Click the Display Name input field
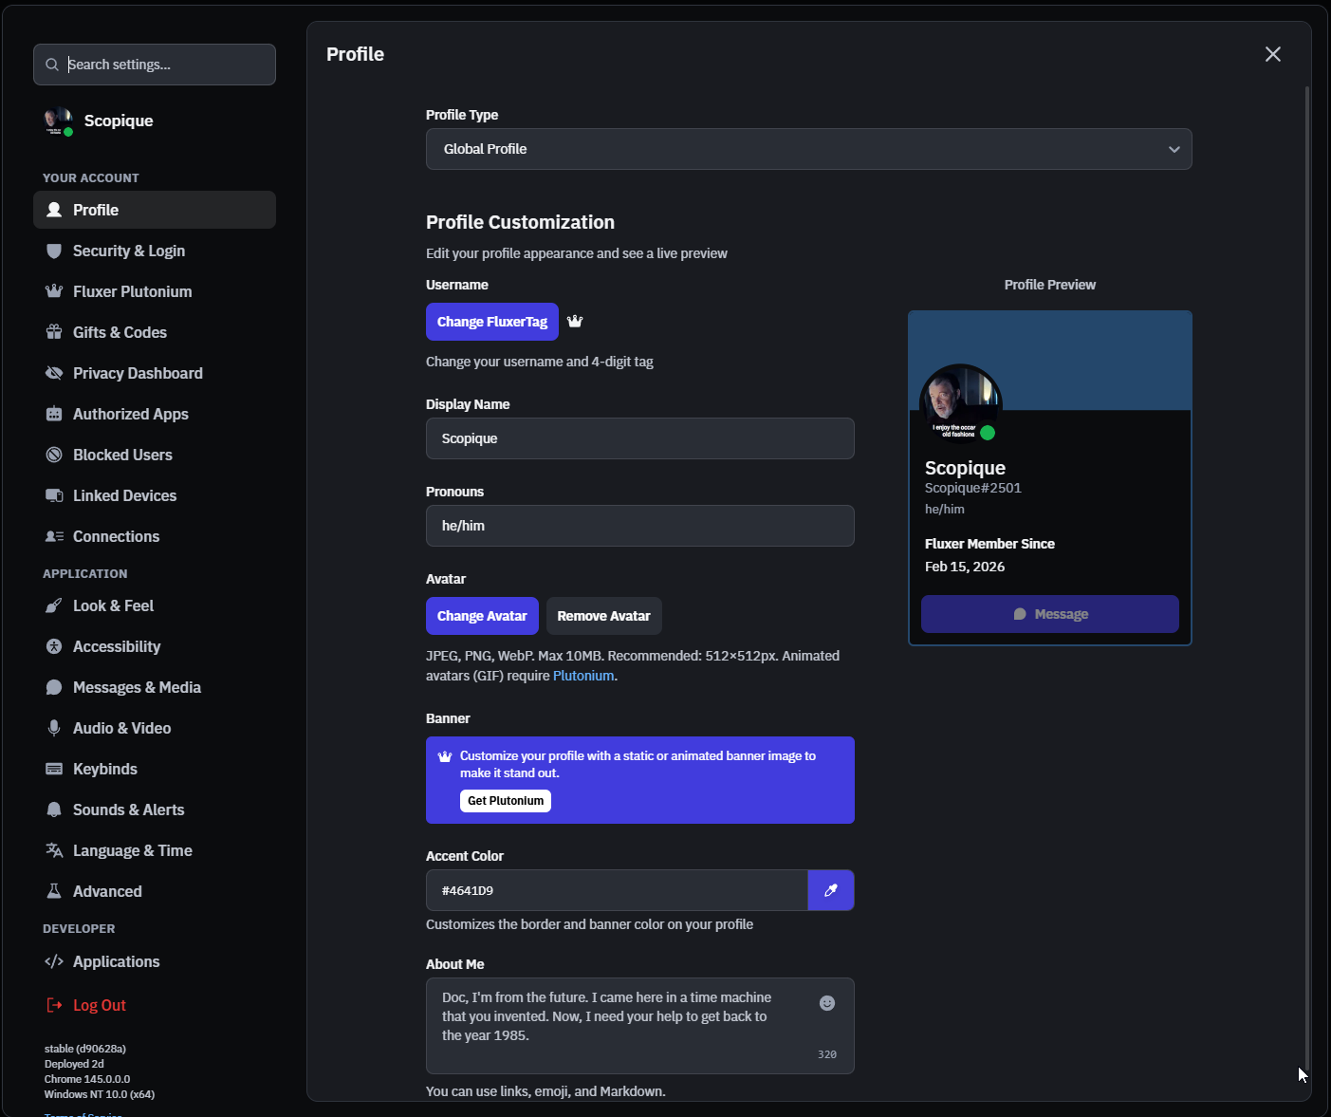Screen dimensions: 1331x1117 (639, 438)
